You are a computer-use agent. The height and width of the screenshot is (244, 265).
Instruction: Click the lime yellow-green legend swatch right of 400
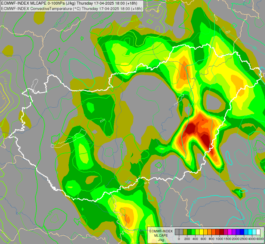pos(197,232)
